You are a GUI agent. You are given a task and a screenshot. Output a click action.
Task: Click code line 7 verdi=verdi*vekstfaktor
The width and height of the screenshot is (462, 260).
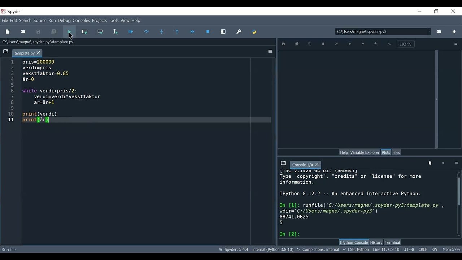67,96
